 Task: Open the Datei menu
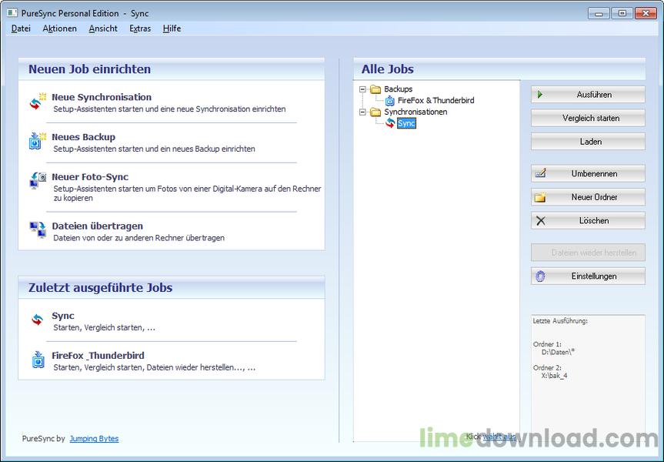point(21,28)
